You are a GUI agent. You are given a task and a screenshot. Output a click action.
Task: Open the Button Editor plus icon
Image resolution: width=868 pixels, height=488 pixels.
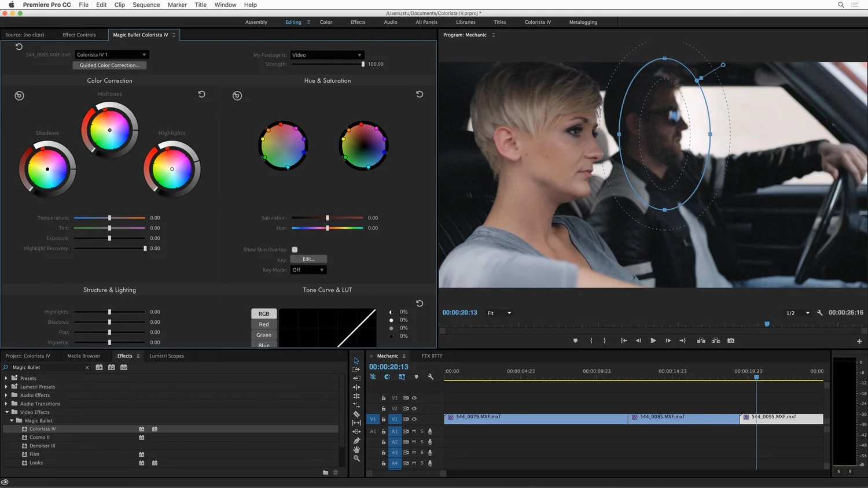click(x=859, y=341)
